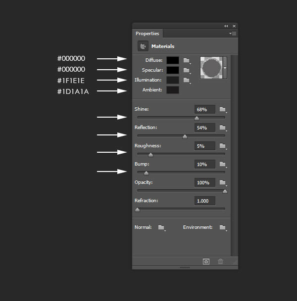Open the Specular texture folder menu

[x=187, y=70]
